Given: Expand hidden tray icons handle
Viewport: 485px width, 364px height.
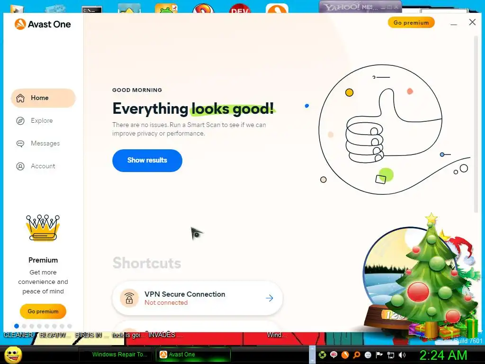Looking at the screenshot, I should click(312, 355).
